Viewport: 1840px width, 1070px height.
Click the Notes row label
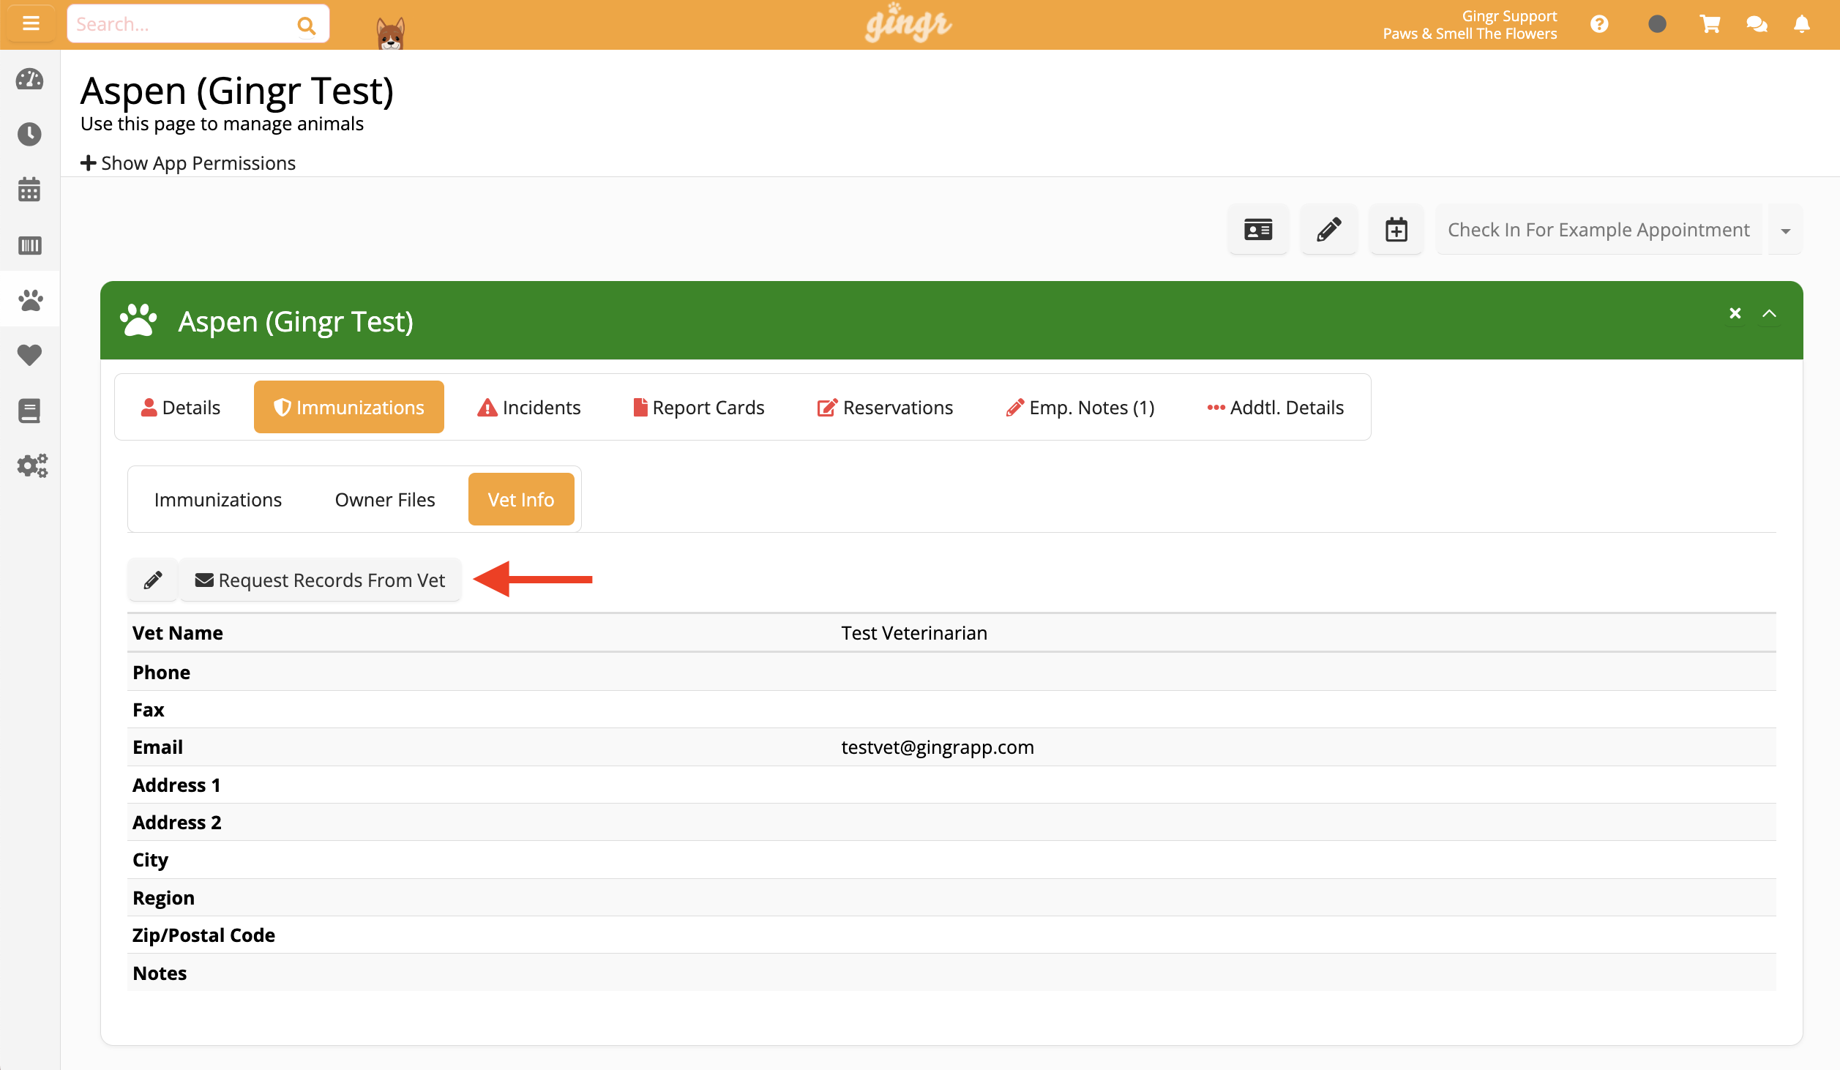(x=160, y=973)
